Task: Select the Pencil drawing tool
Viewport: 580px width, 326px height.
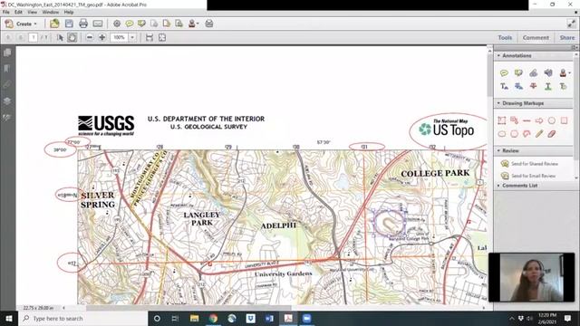Action: point(539,134)
